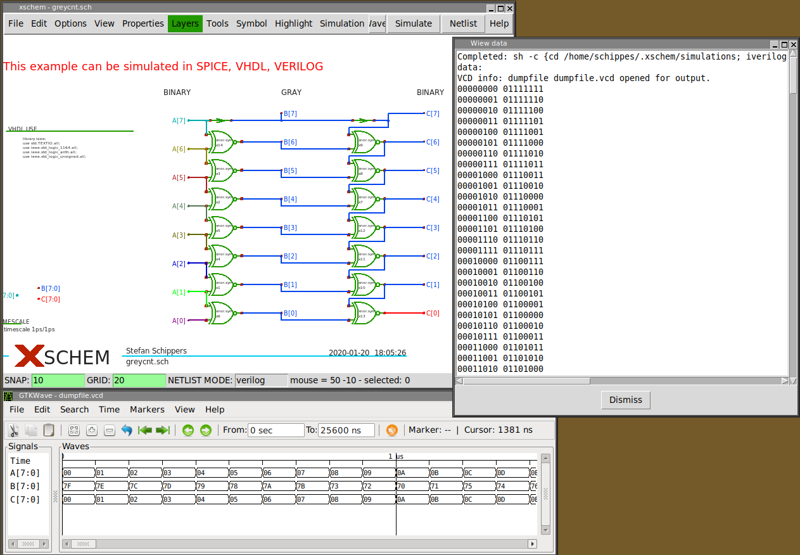Click the Cut icon in GTKWave toolbar
This screenshot has width=800, height=555.
tap(13, 430)
